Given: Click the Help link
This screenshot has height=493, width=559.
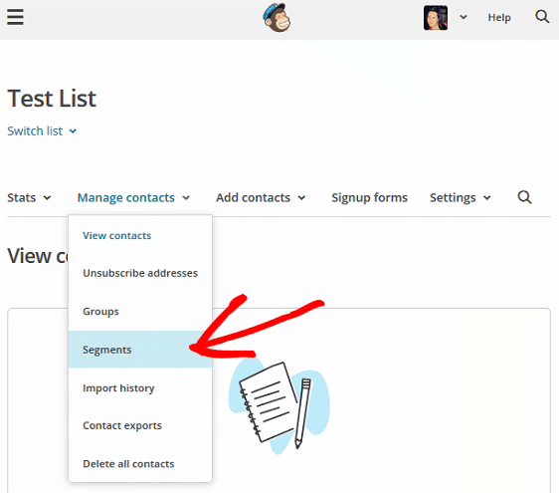Looking at the screenshot, I should click(499, 17).
